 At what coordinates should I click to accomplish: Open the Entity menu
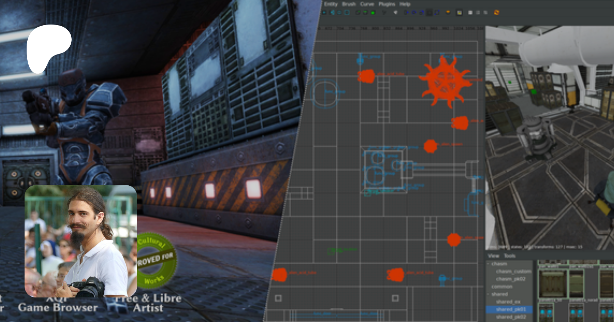pos(330,4)
